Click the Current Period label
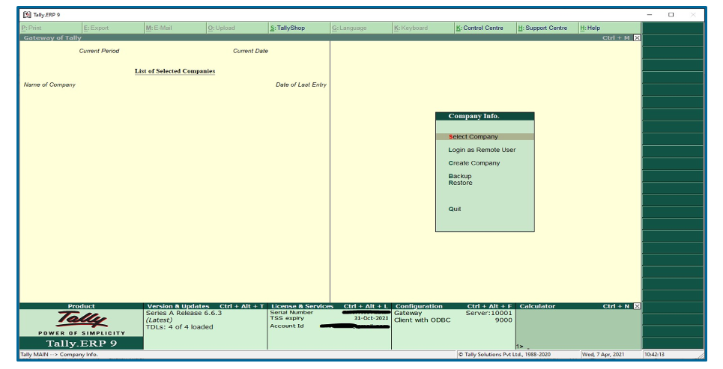 [x=99, y=51]
